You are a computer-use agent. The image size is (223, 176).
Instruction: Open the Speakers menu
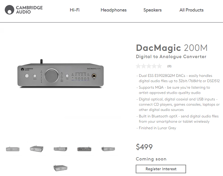coord(153,10)
